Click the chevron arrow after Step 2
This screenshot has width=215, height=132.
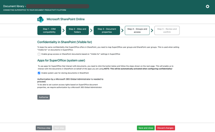click(91, 30)
